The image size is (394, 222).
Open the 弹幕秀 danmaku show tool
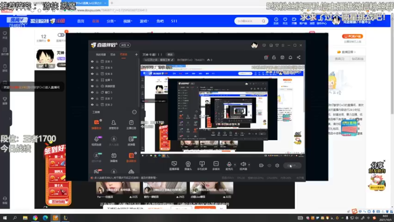coord(114,157)
